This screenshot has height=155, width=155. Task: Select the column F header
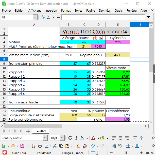[x=139, y=25]
